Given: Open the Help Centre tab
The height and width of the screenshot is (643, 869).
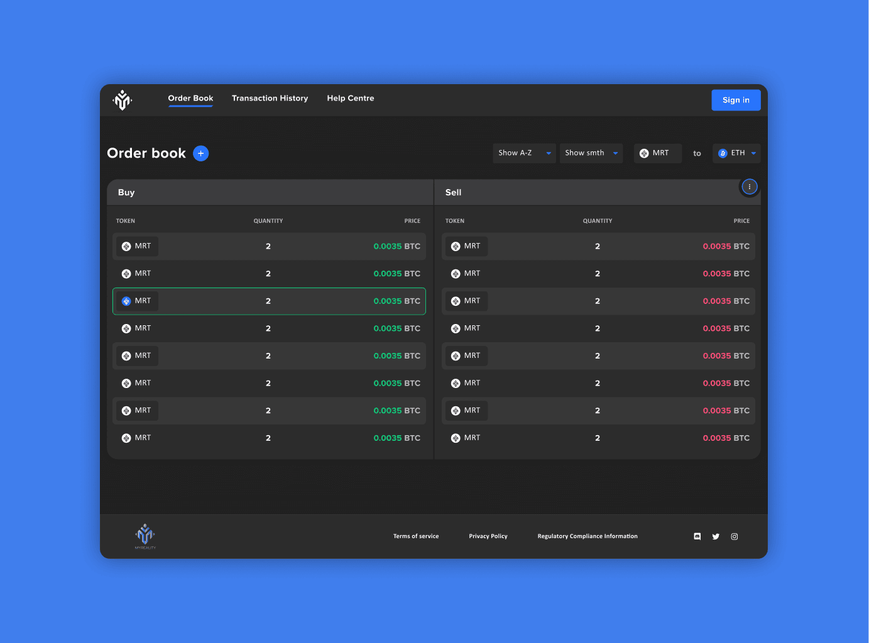Looking at the screenshot, I should click(x=350, y=99).
